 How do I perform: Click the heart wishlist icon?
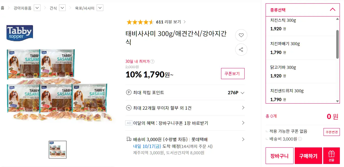click(x=241, y=35)
